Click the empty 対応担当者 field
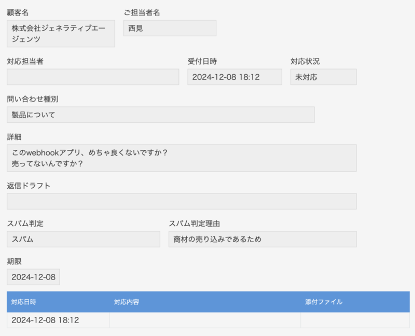This screenshot has height=336, width=415. (93, 77)
